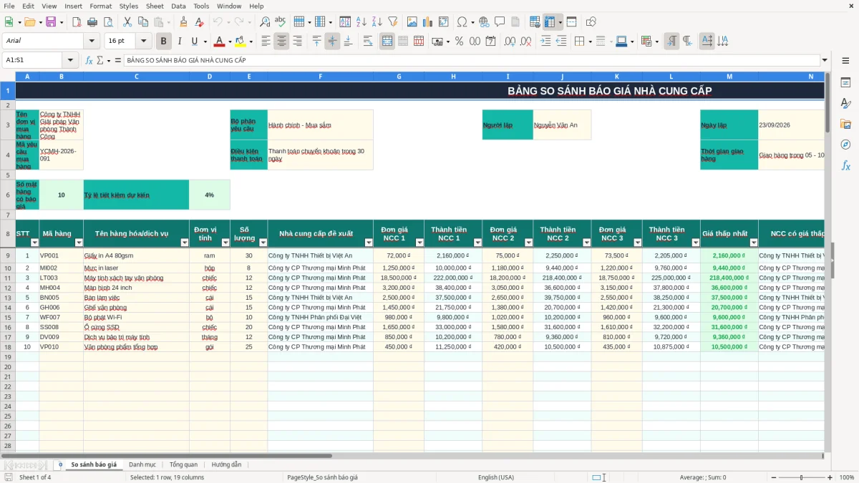Open Find & Replace
The image size is (859, 483).
265,22
